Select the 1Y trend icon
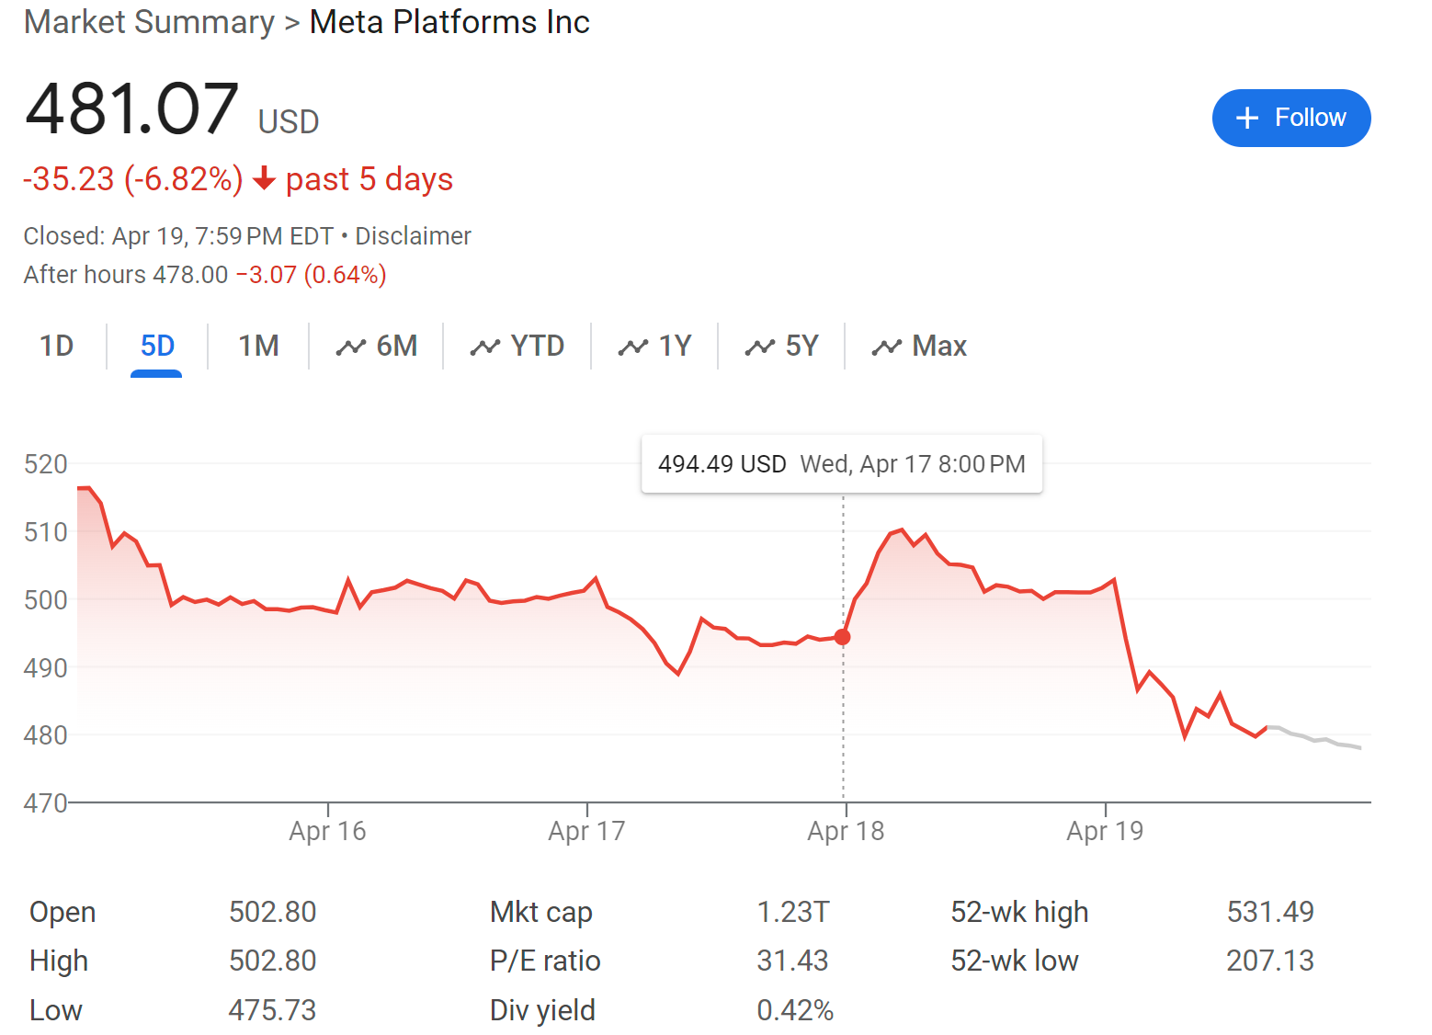1432x1035 pixels. (x=632, y=346)
